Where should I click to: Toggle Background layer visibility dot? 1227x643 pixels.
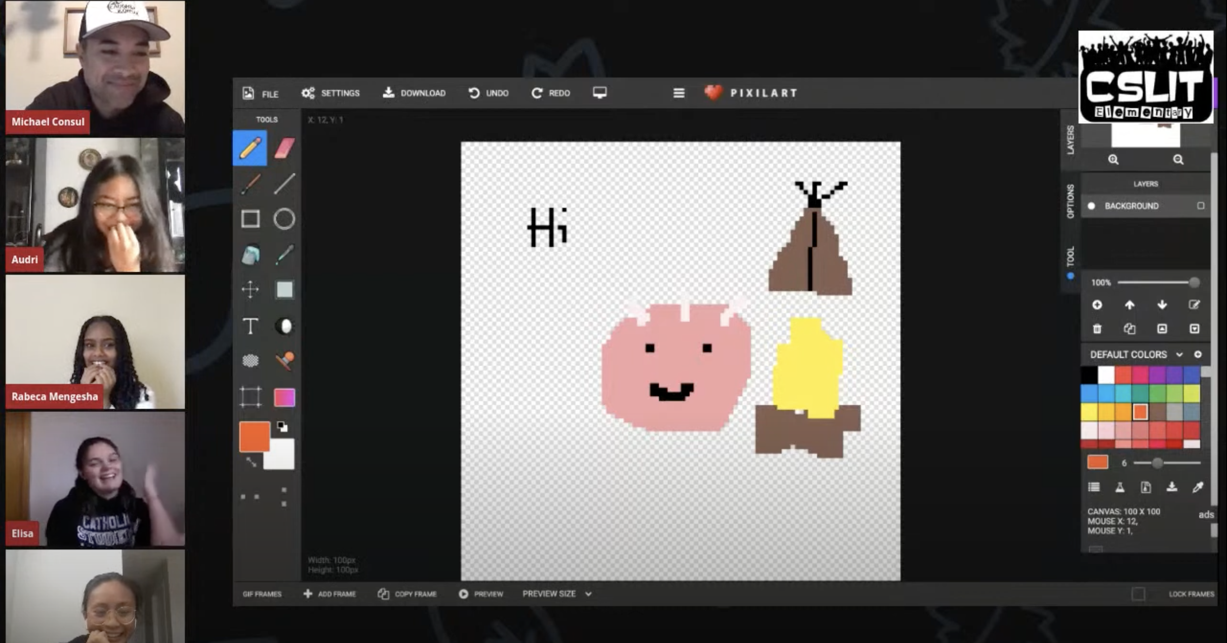coord(1091,206)
